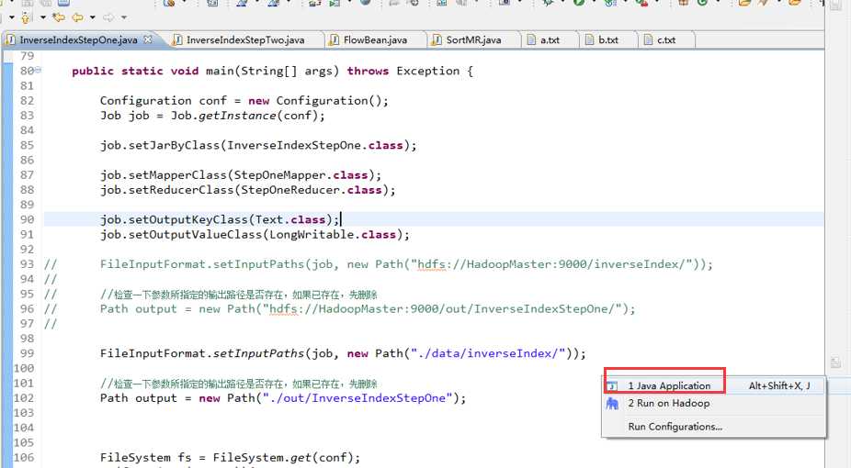851x468 pixels.
Task: Click line number 90 in the gutter
Action: pos(27,219)
